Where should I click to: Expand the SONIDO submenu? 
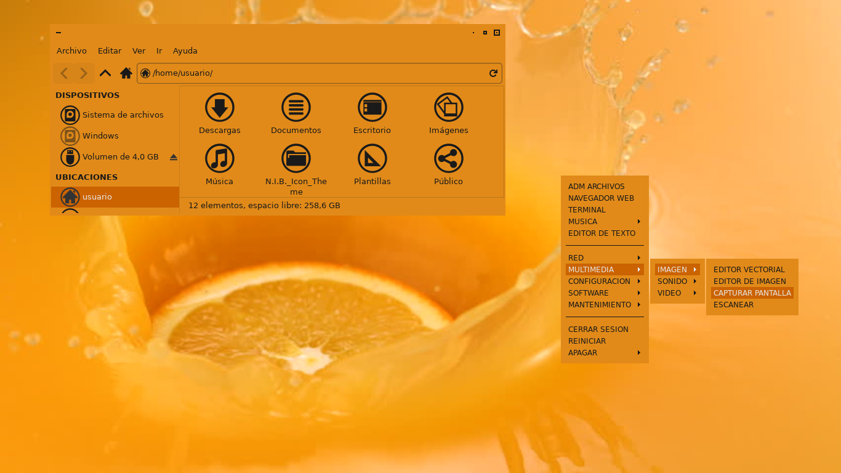[677, 281]
